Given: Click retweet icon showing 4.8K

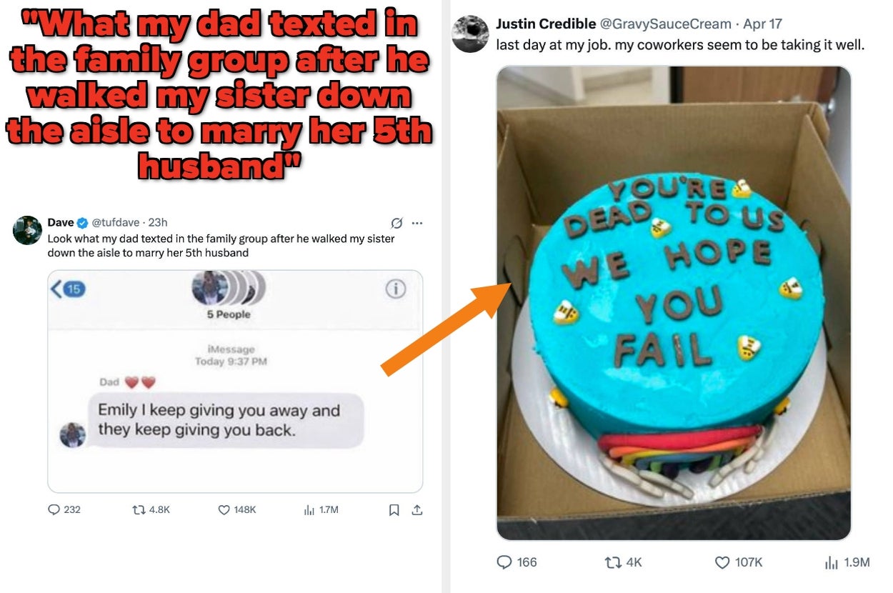Looking at the screenshot, I should coord(139,509).
